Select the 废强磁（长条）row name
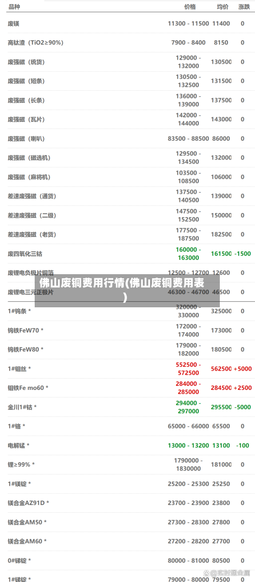 26,100
